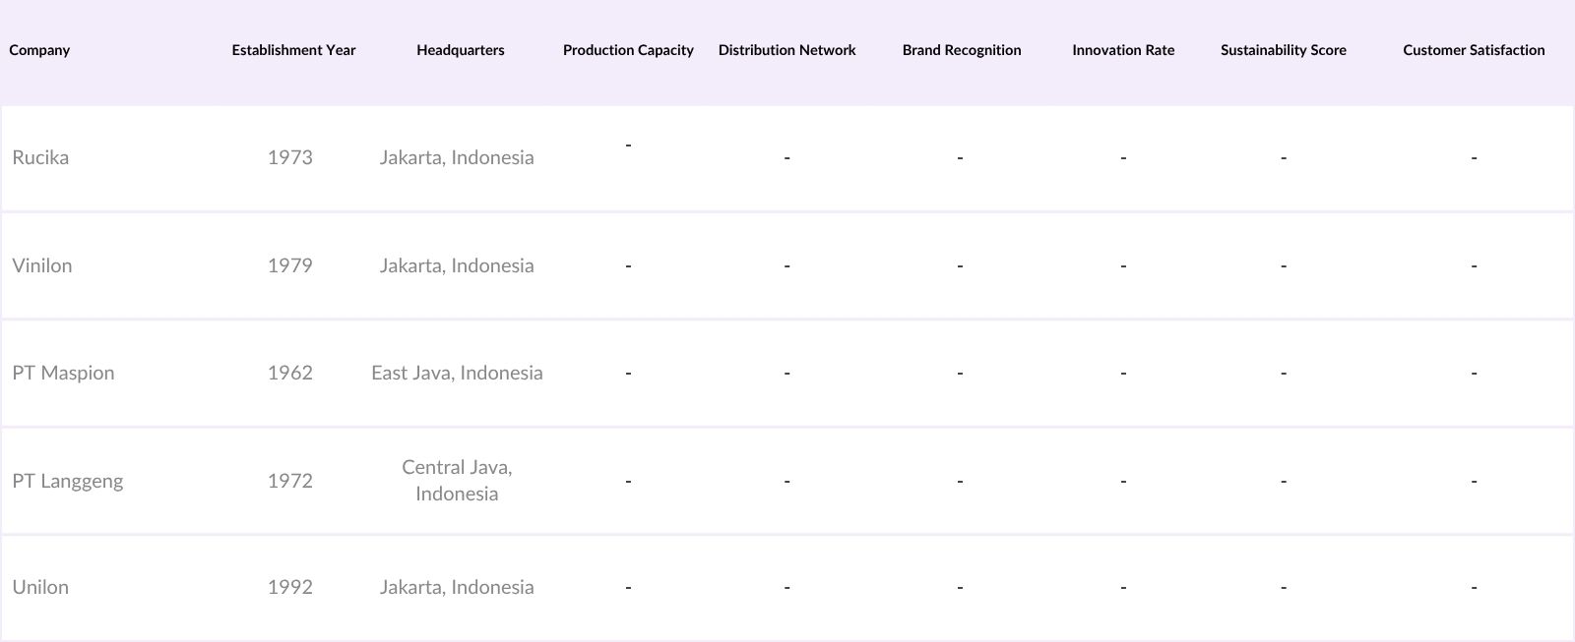Click the Rucika company cell
The image size is (1575, 642).
click(40, 157)
